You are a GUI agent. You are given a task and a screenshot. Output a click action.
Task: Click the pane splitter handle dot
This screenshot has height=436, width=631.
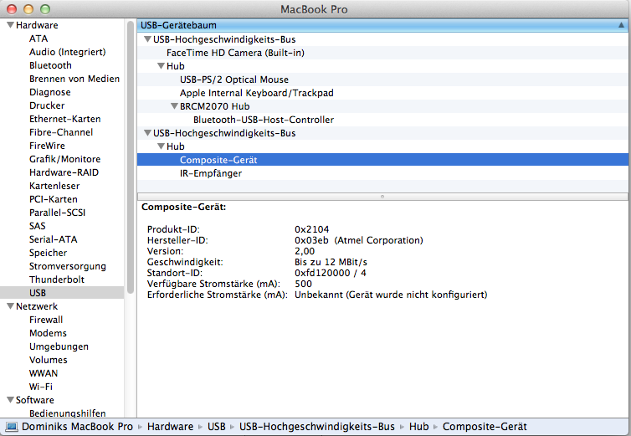click(x=382, y=197)
